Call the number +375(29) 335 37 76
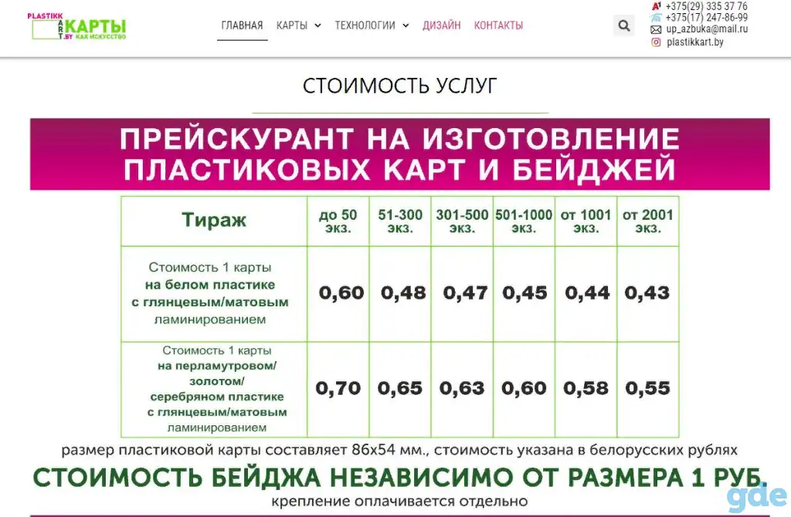The height and width of the screenshot is (517, 791). tap(706, 6)
